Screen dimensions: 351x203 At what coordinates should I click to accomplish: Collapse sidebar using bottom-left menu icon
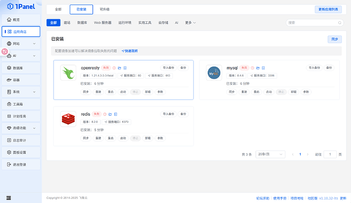[x=9, y=198]
